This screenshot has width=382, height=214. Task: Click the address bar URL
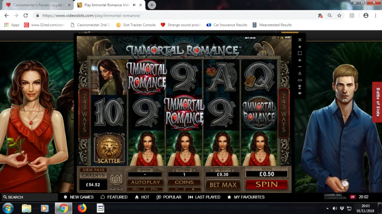91,16
